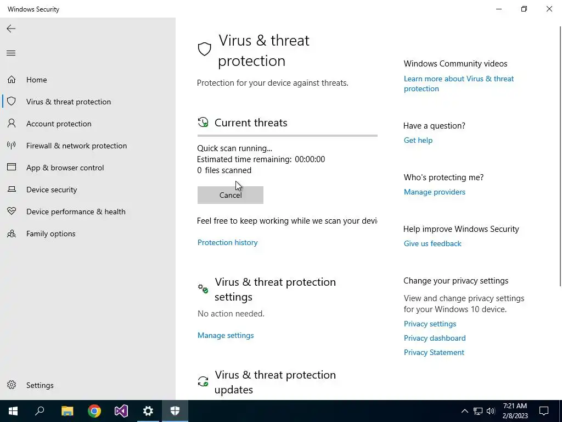Click "Estimated time remaining: 00:00:00" text

tap(261, 159)
